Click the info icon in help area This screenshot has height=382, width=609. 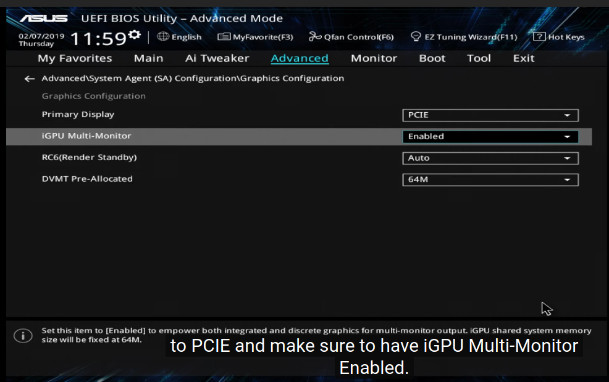23,336
